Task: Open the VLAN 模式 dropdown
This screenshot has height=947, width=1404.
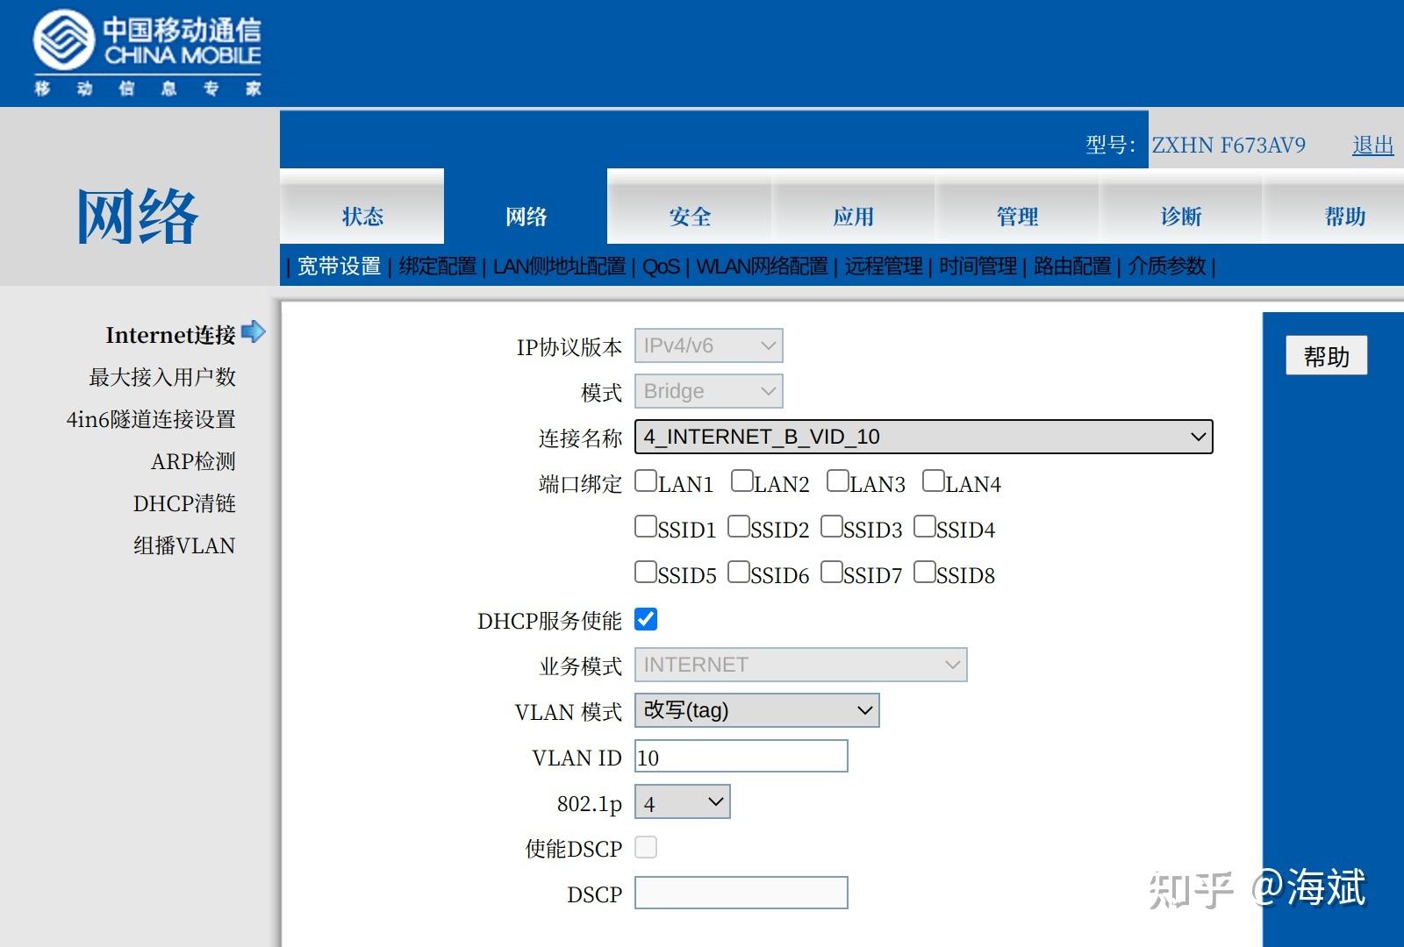Action: click(x=757, y=710)
